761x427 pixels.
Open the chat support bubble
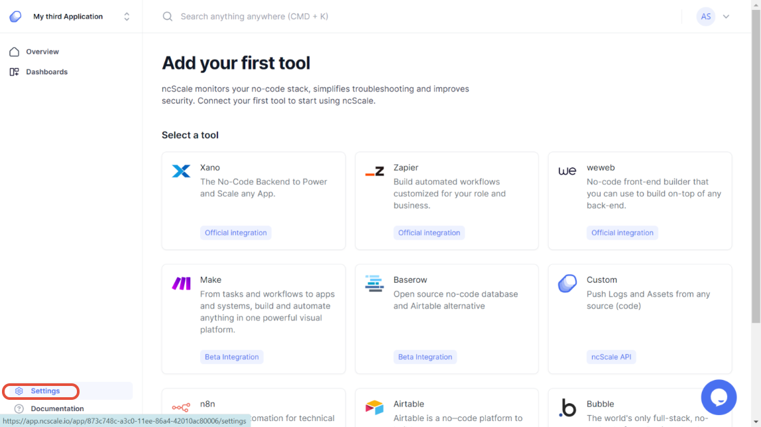click(x=719, y=397)
